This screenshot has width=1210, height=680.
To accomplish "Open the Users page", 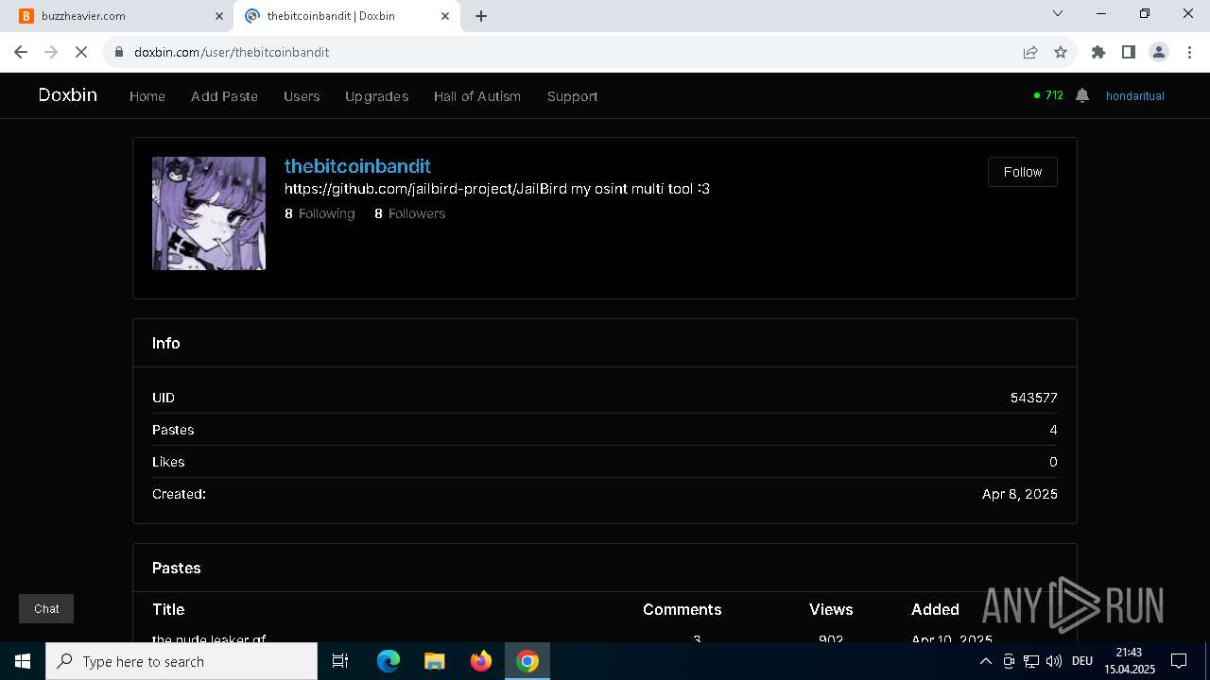I will click(x=302, y=96).
